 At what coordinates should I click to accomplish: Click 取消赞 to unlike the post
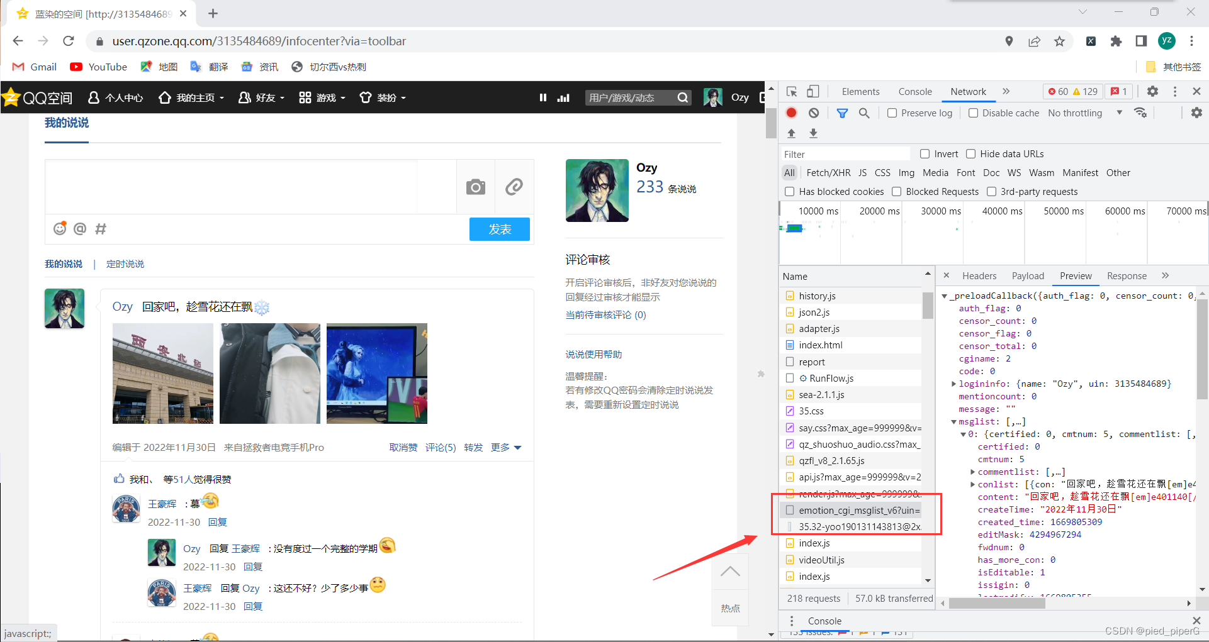[403, 447]
